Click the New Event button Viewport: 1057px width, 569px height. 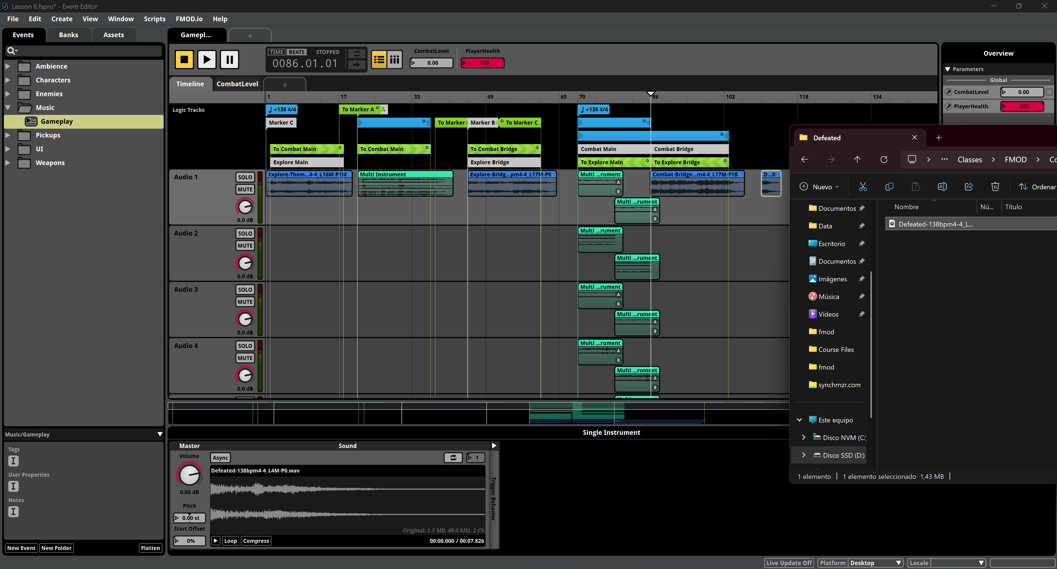pyautogui.click(x=21, y=548)
